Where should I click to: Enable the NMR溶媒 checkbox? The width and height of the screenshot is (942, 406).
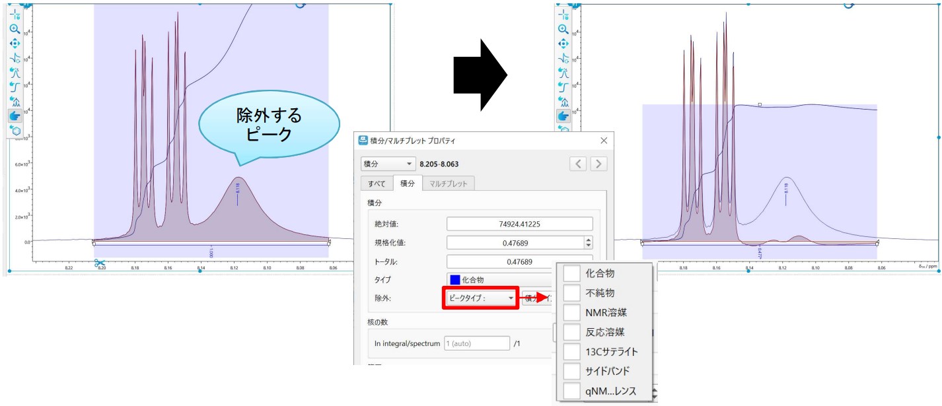[572, 312]
